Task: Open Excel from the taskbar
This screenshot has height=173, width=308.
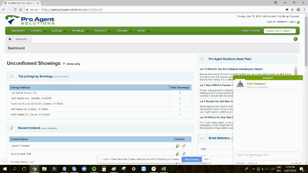Action: tap(164, 169)
